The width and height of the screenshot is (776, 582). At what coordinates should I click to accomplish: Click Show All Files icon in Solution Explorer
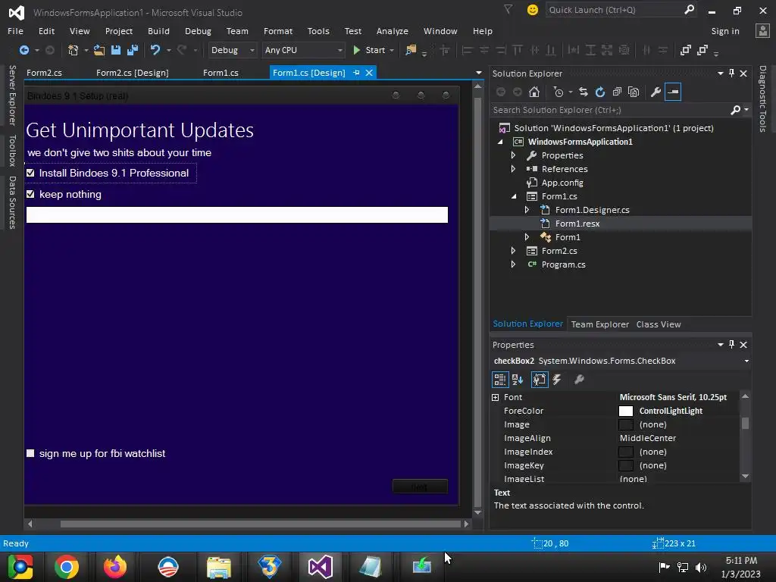point(634,92)
